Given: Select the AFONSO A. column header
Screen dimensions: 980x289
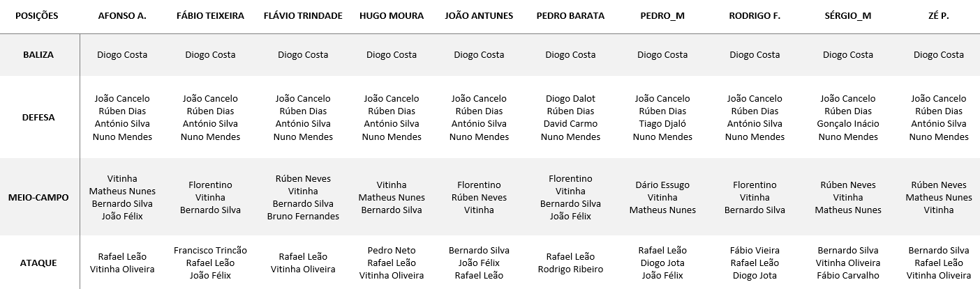Looking at the screenshot, I should [122, 15].
